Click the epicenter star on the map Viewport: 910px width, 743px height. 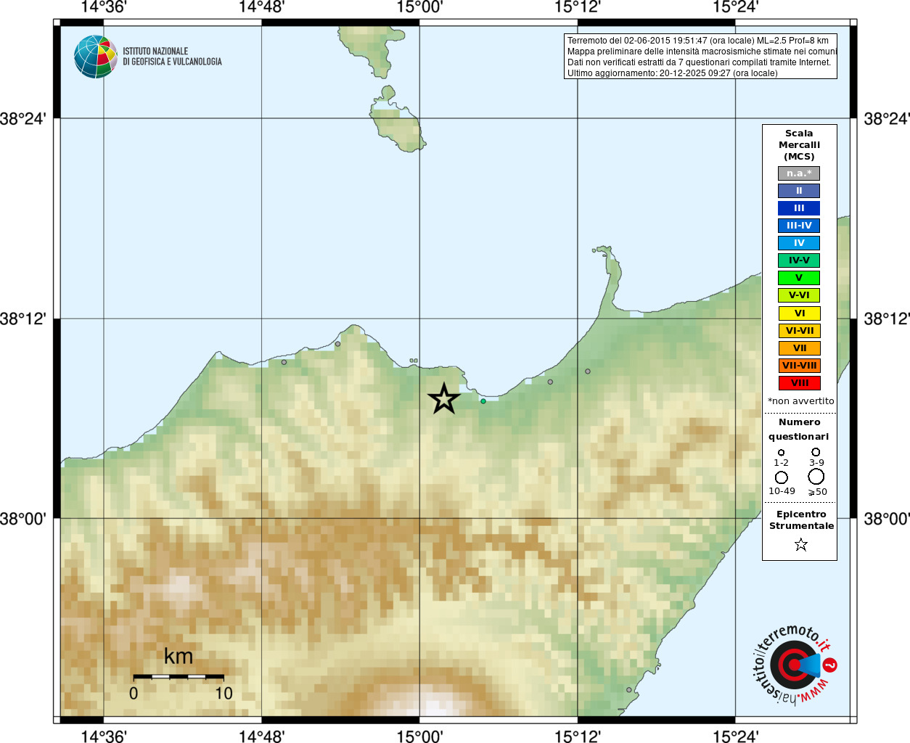[443, 399]
